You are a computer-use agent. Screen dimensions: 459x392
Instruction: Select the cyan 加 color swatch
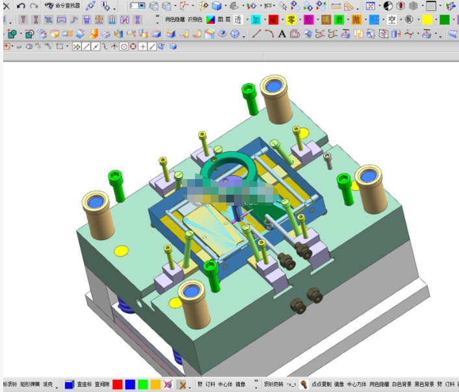pyautogui.click(x=256, y=19)
